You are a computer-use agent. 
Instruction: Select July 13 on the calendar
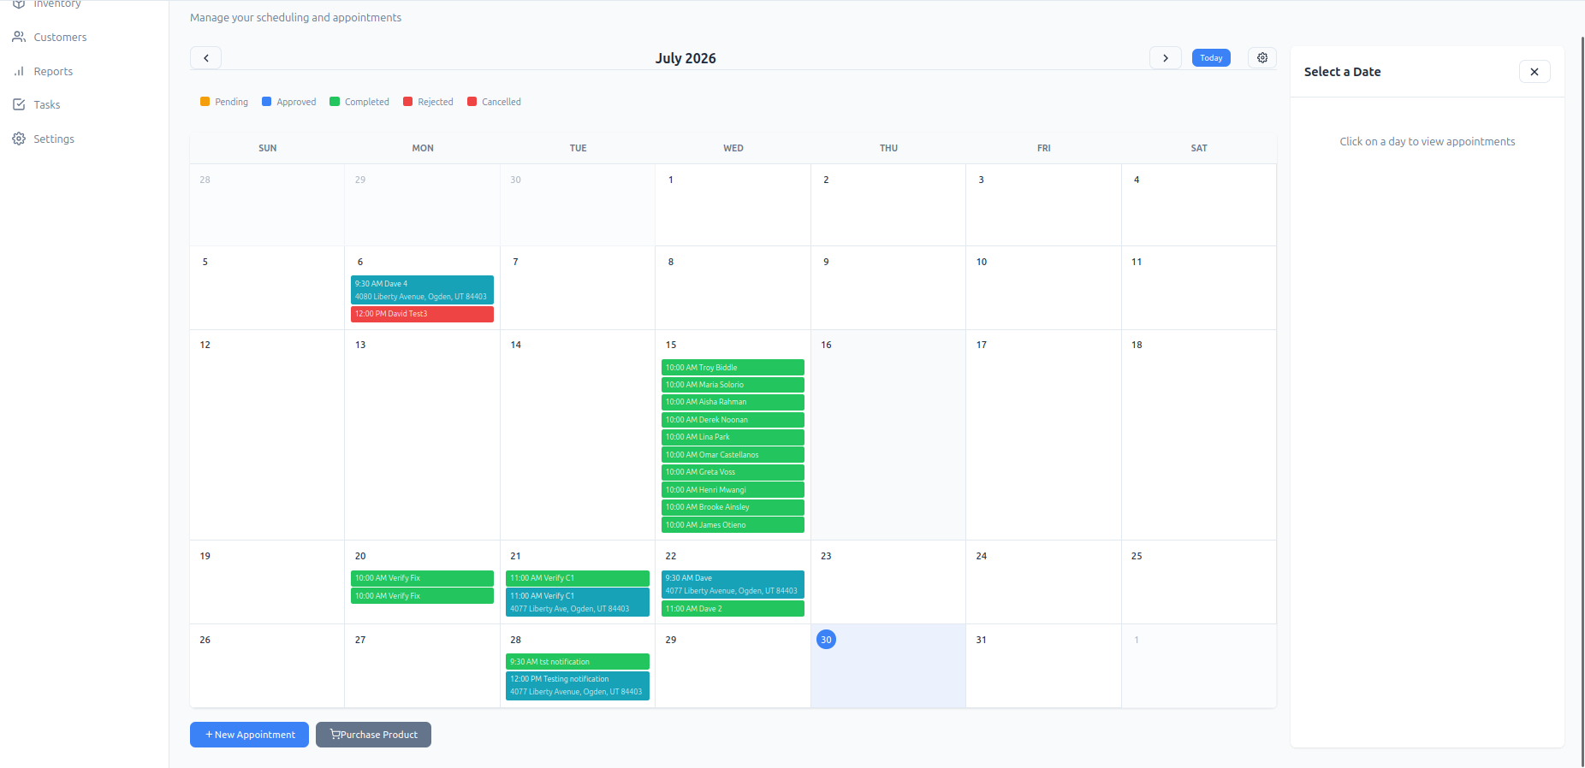[x=422, y=434]
